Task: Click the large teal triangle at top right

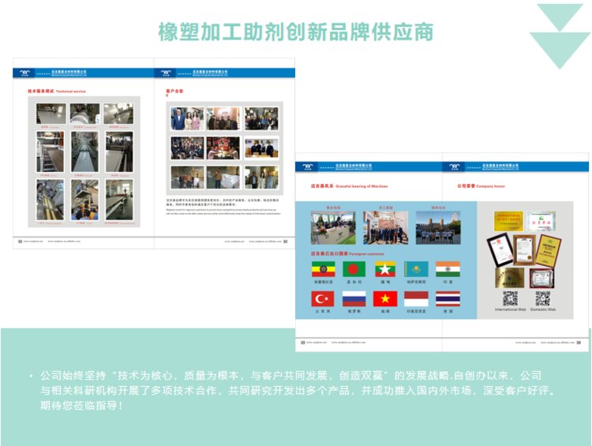Action: point(560,49)
